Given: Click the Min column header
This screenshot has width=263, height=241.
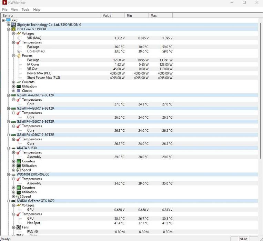Looking at the screenshot, I should pyautogui.click(x=137, y=16).
